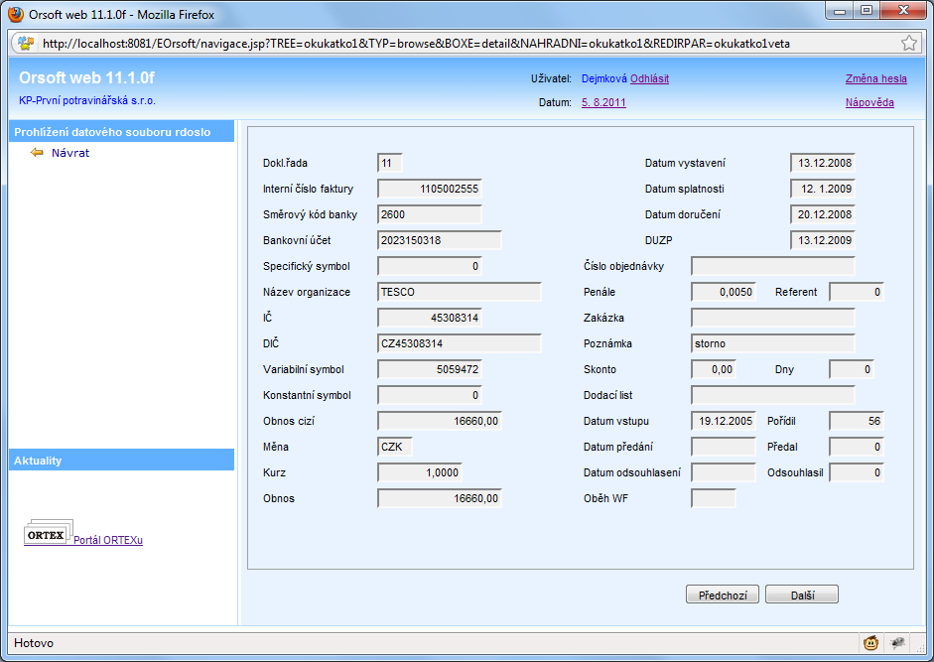Viewport: 934px width, 662px height.
Task: Open the Portál ORTEXu link
Action: (108, 540)
